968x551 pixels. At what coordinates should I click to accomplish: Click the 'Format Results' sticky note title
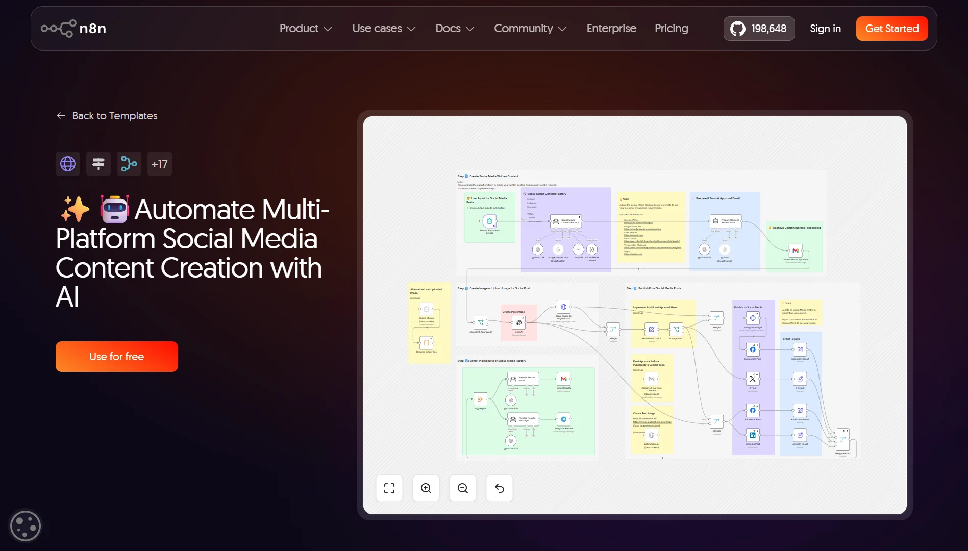[790, 339]
